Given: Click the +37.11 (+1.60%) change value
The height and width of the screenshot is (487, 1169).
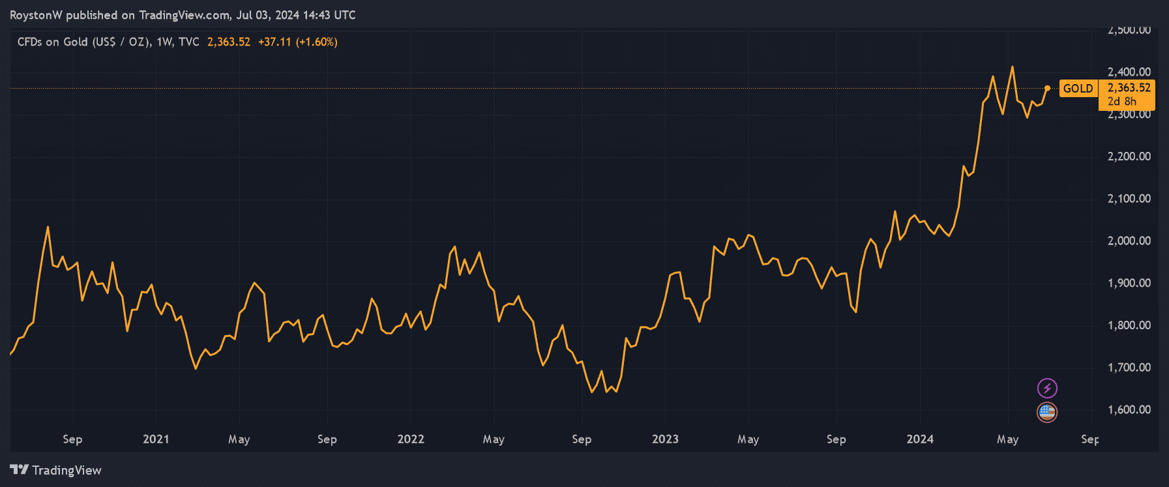Looking at the screenshot, I should pyautogui.click(x=298, y=42).
